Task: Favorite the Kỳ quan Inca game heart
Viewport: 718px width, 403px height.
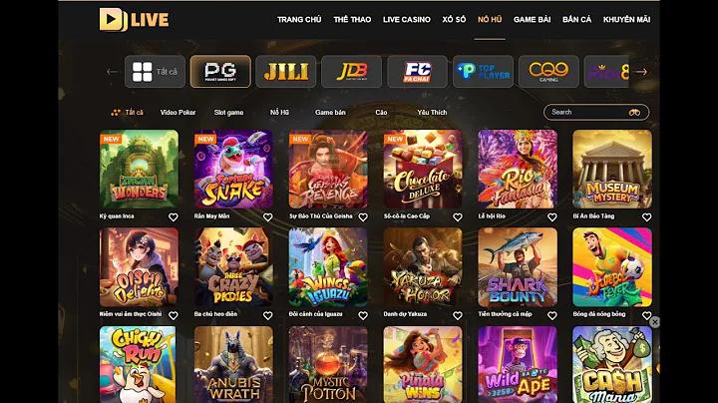Action: click(174, 217)
